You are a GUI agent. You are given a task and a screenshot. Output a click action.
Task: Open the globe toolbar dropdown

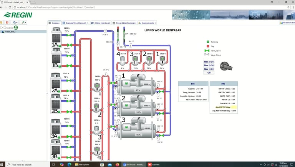15,22
